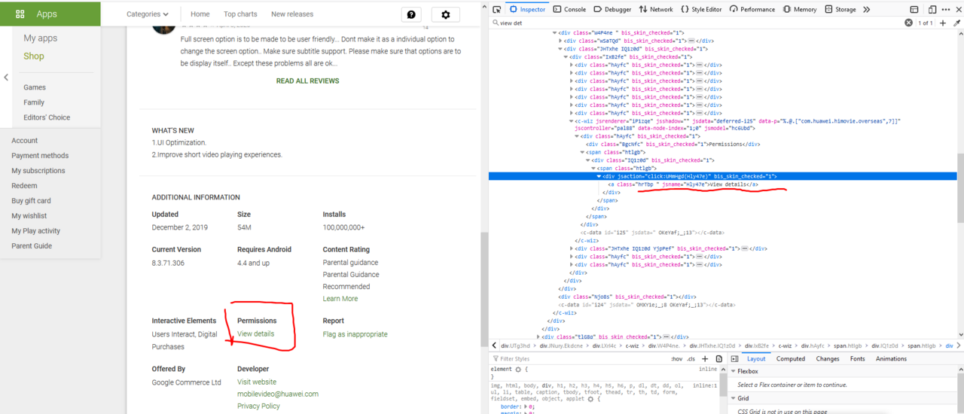The width and height of the screenshot is (964, 414).
Task: Select the Fonts sidebar tab
Action: 858,359
